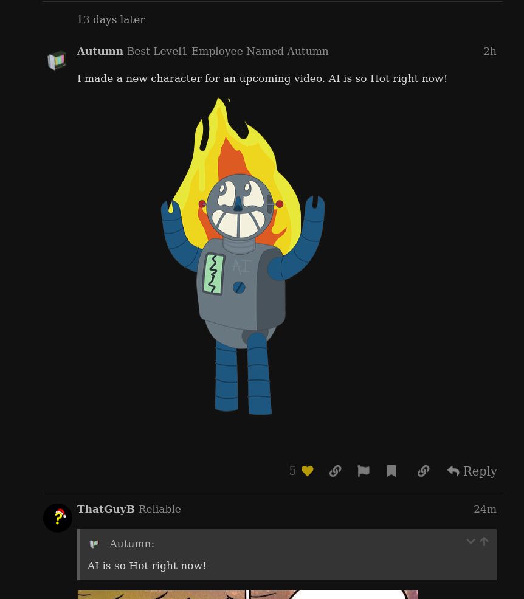
Task: Expand the quoted Autumn message with the chevron
Action: (471, 541)
